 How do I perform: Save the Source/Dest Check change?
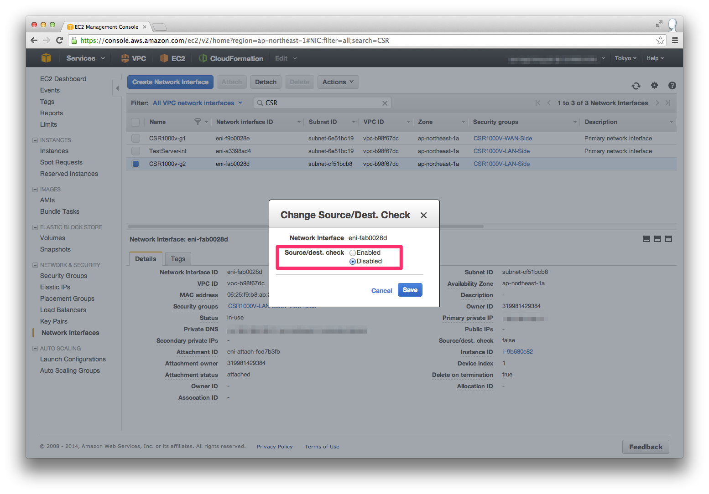coord(409,290)
